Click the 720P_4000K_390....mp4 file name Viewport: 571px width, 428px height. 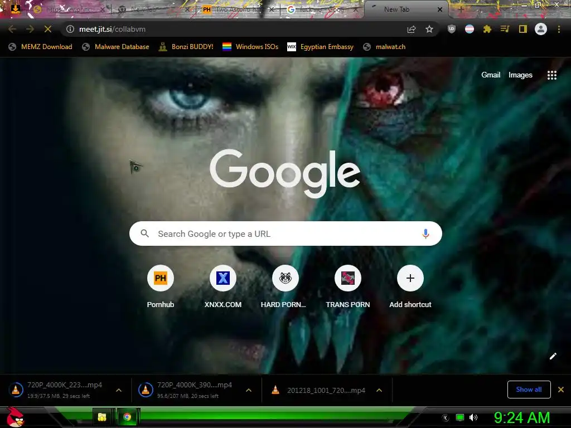tap(195, 385)
